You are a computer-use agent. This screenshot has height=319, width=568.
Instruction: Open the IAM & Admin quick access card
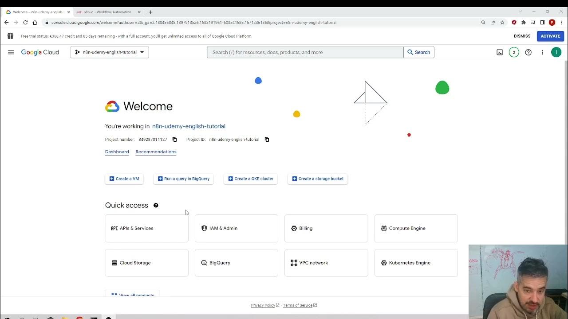pyautogui.click(x=237, y=228)
